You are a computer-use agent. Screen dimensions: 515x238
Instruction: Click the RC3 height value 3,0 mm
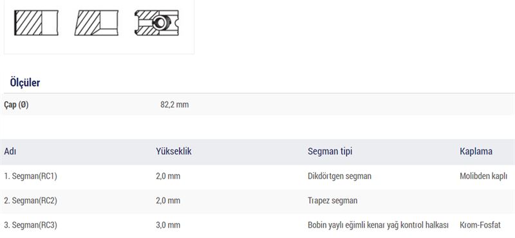pyautogui.click(x=168, y=225)
